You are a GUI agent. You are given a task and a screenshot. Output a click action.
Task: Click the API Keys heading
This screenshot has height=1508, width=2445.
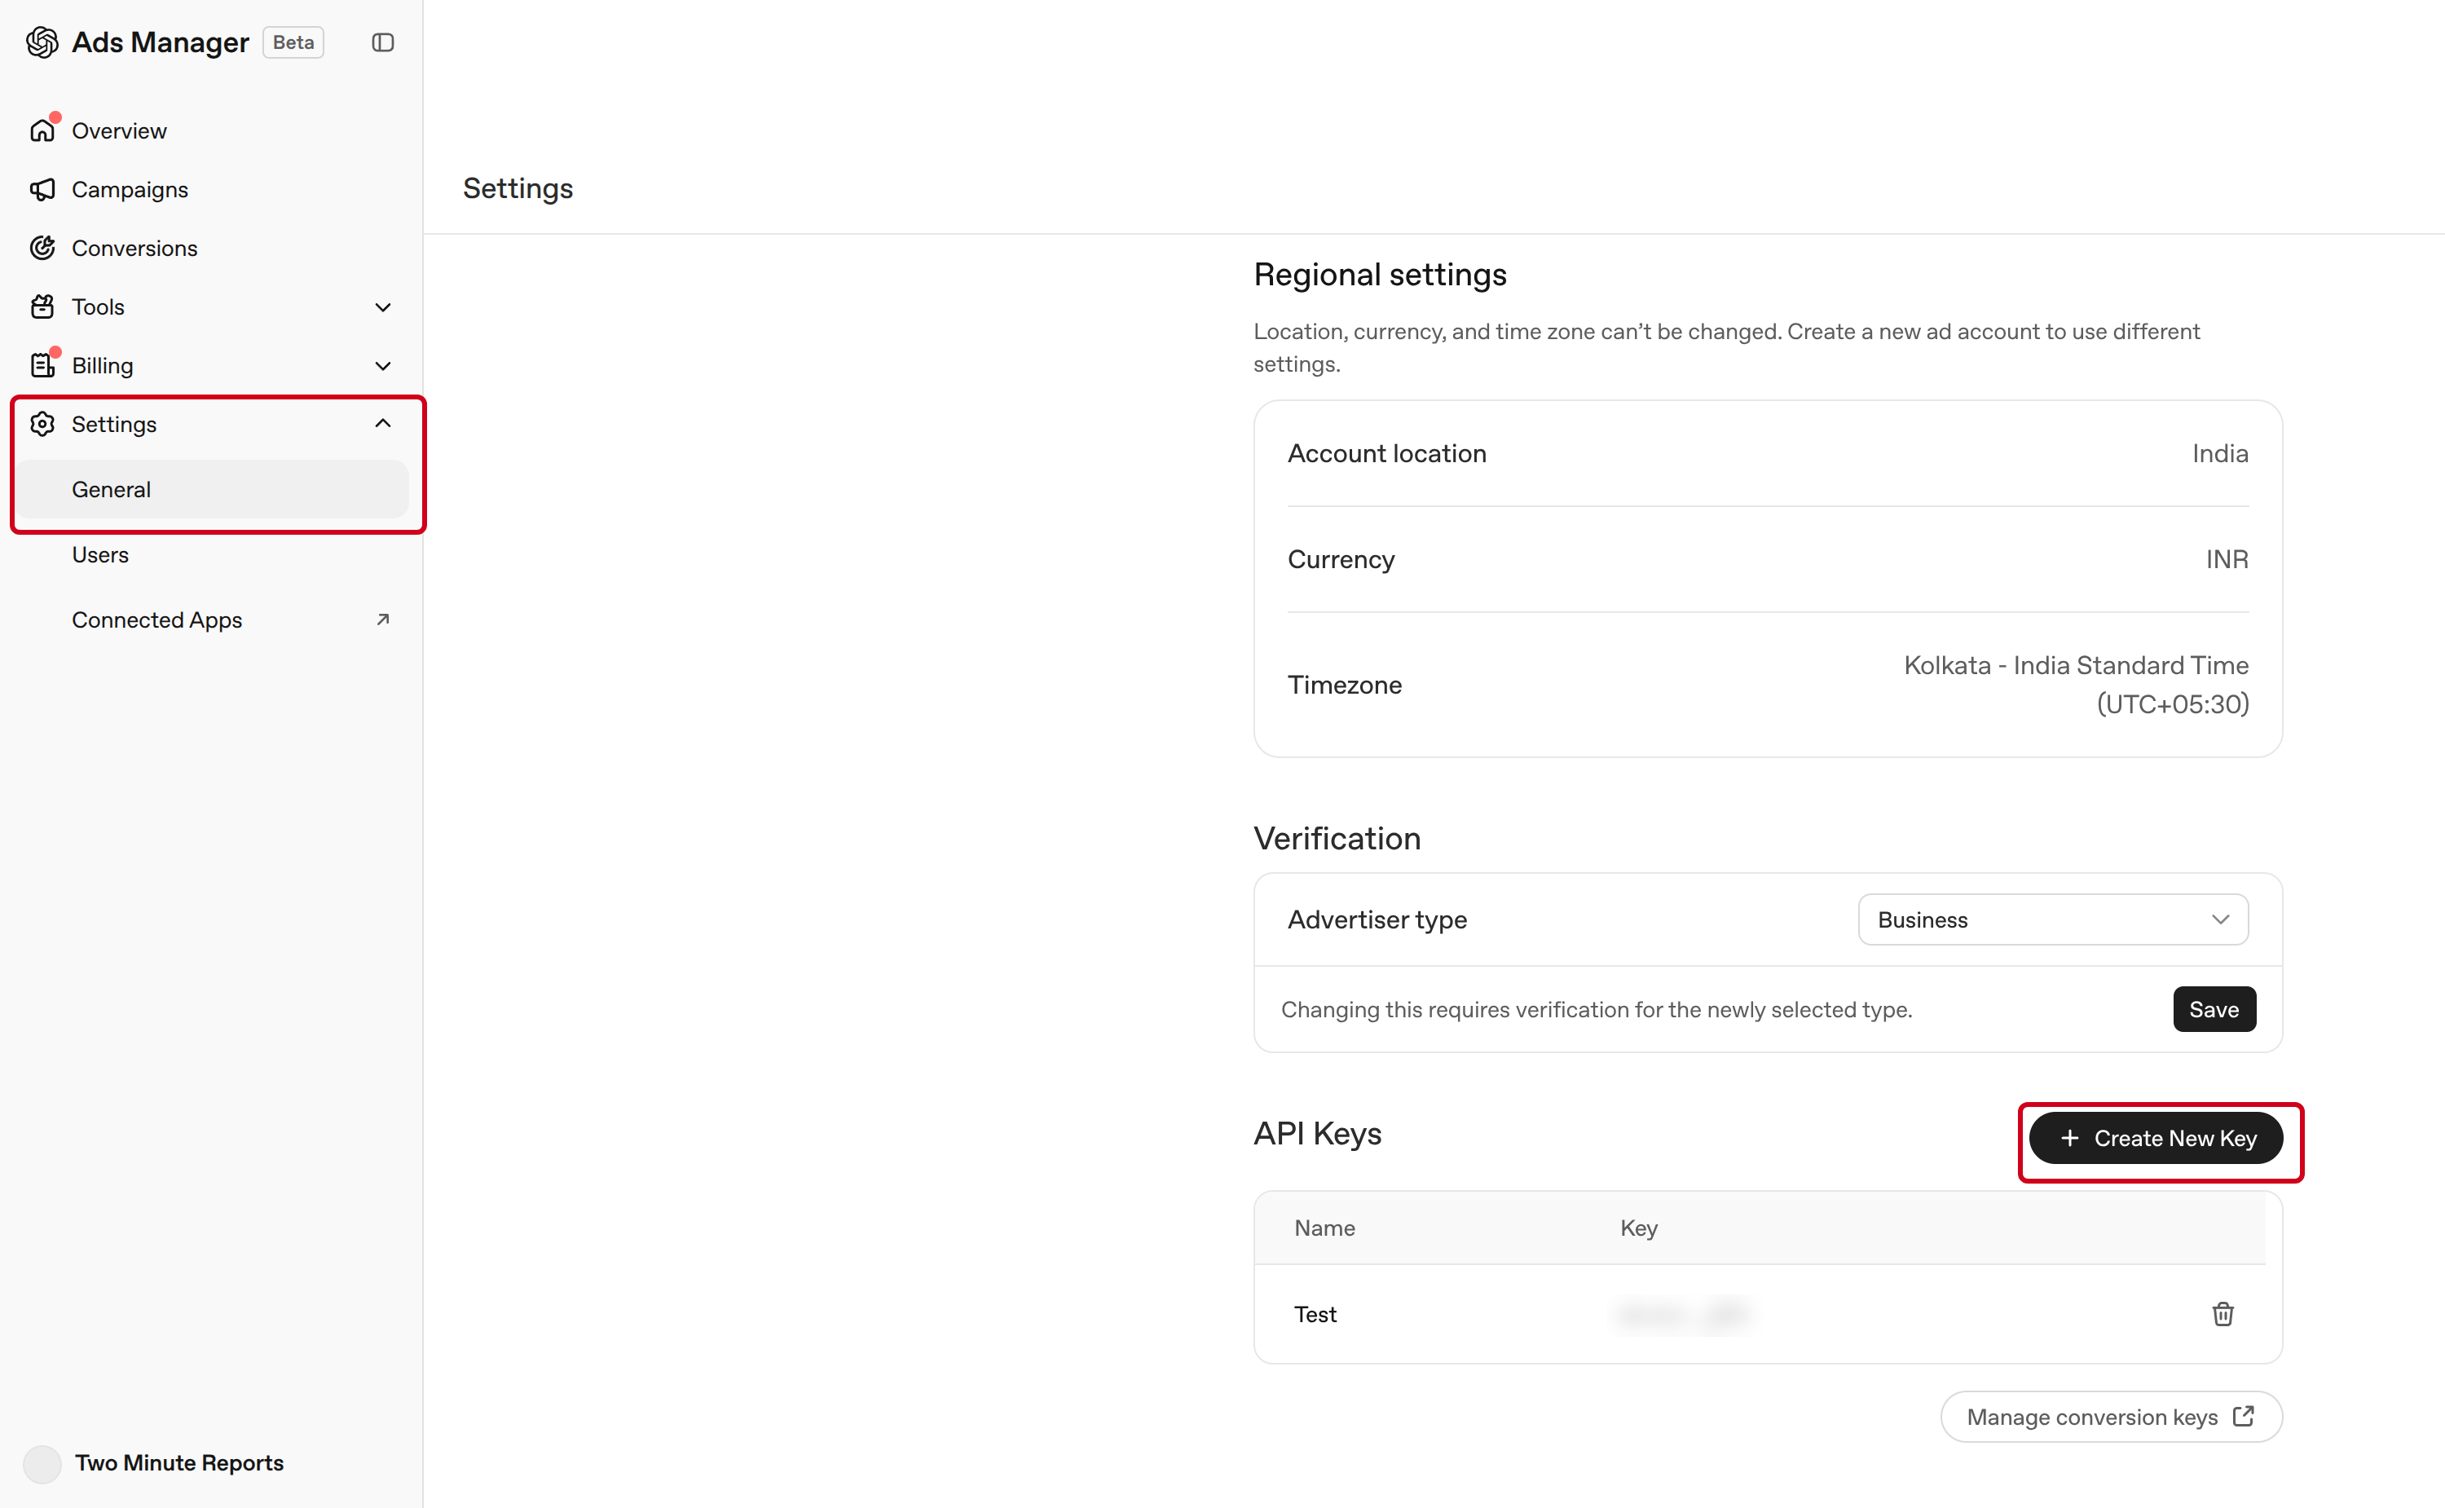coord(1317,1134)
